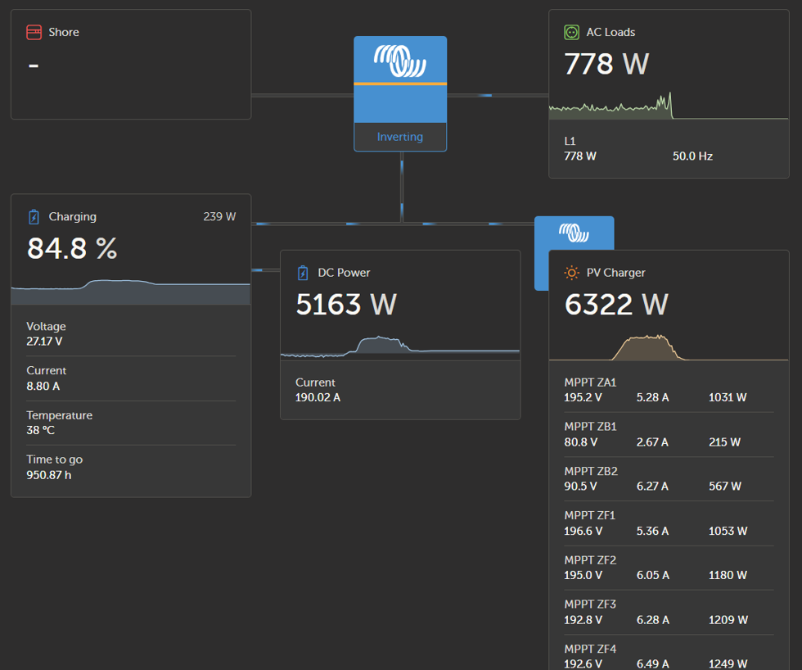Click the Inverting status label

coord(399,137)
